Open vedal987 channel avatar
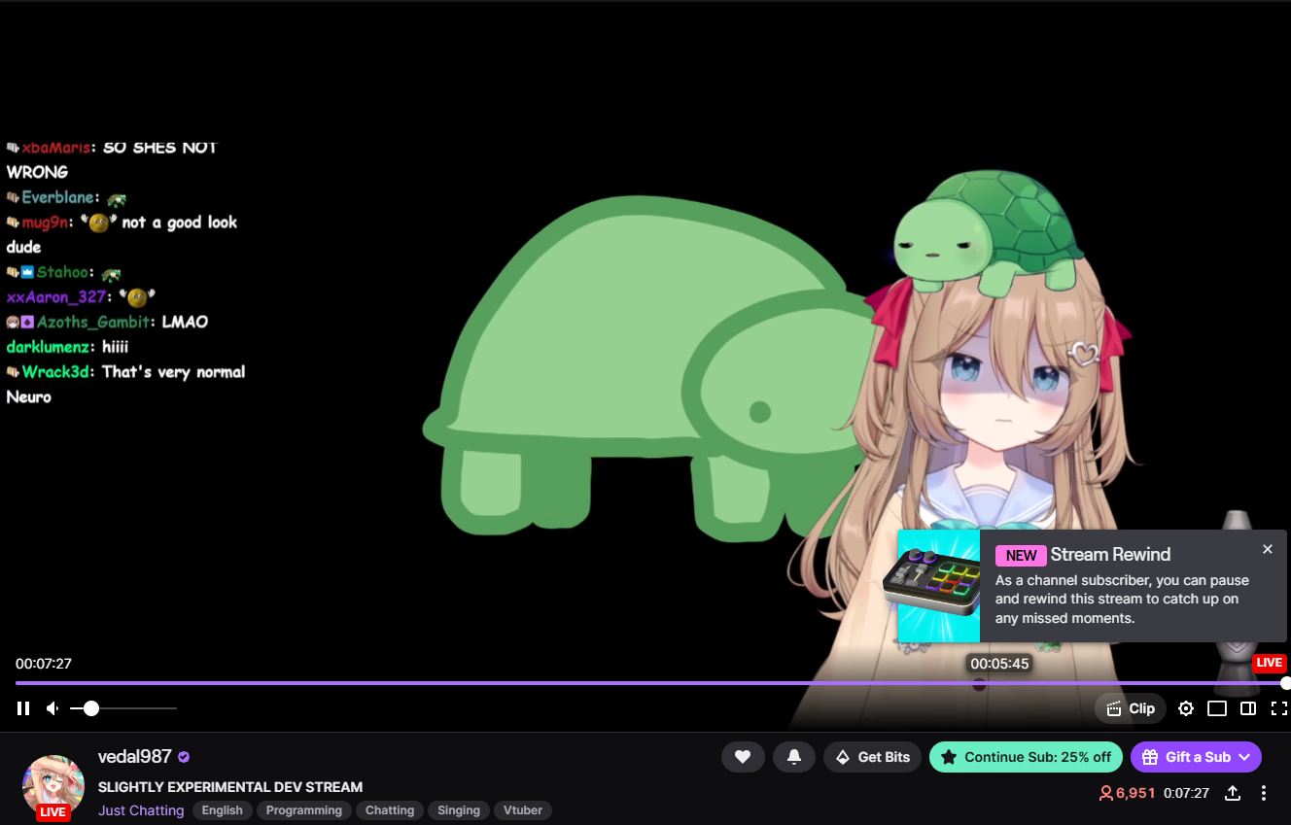The height and width of the screenshot is (825, 1291). [x=53, y=785]
